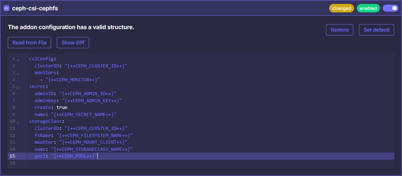
Task: Click the Set default button
Action: tap(376, 30)
